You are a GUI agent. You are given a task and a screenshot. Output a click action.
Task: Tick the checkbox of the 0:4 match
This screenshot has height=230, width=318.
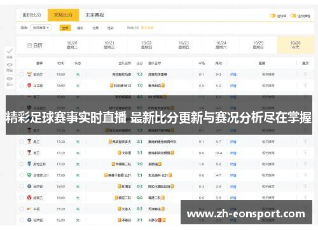pos(22,186)
